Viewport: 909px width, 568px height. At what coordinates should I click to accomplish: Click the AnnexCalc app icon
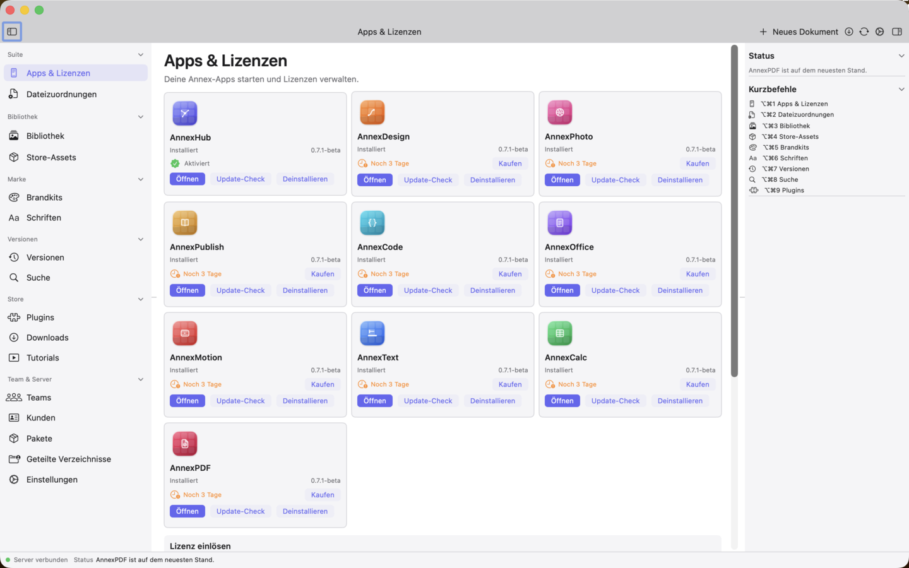coord(560,333)
